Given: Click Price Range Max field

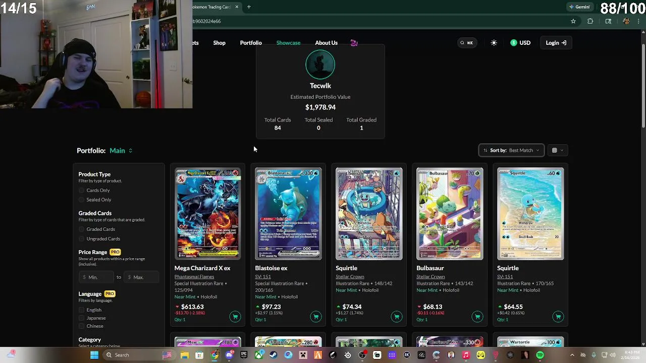Looking at the screenshot, I should click(141, 277).
